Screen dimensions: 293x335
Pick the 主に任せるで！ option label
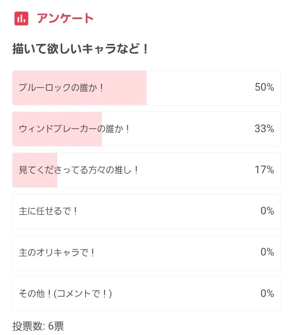pos(48,211)
